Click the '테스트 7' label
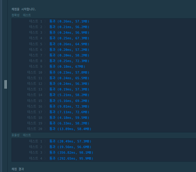 tap(36, 55)
